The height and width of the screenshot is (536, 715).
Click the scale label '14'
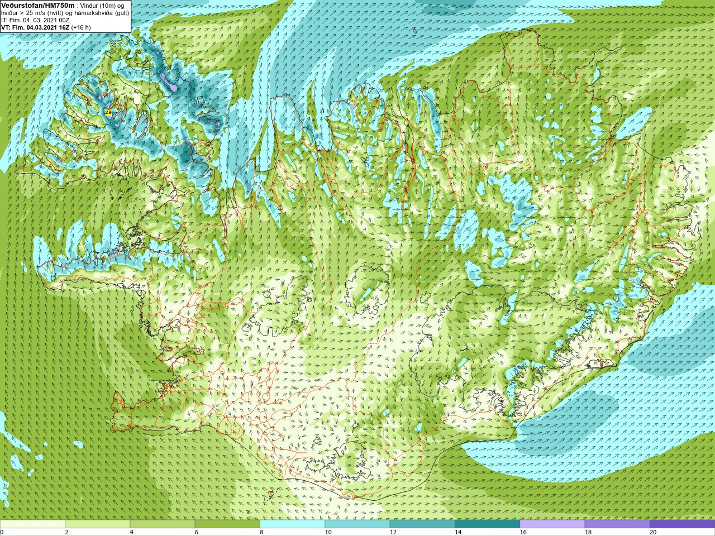[458, 532]
